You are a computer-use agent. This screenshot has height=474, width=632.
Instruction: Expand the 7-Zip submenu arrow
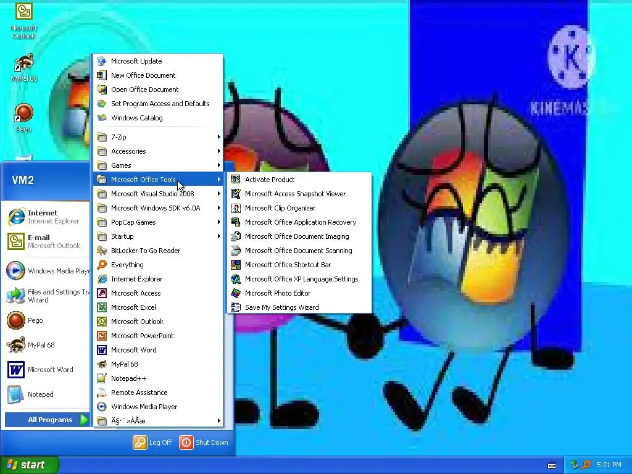coord(219,137)
